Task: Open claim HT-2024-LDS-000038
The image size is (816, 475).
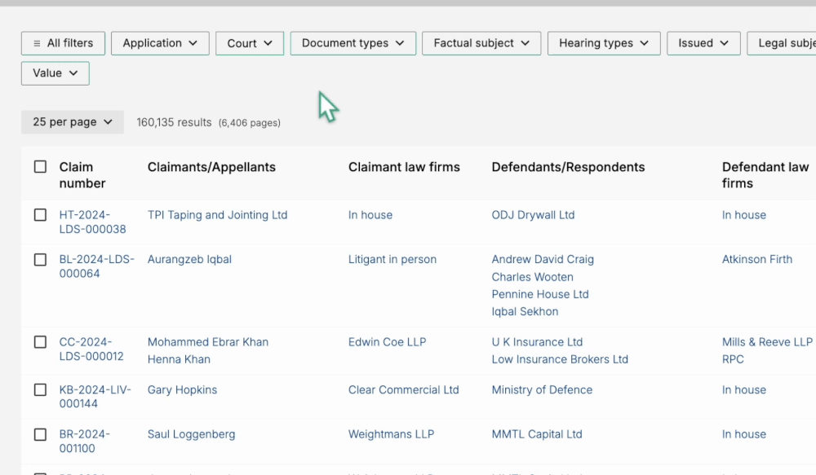Action: (93, 222)
